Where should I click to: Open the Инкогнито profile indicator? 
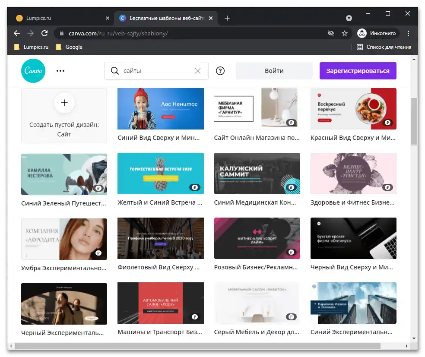(x=377, y=33)
